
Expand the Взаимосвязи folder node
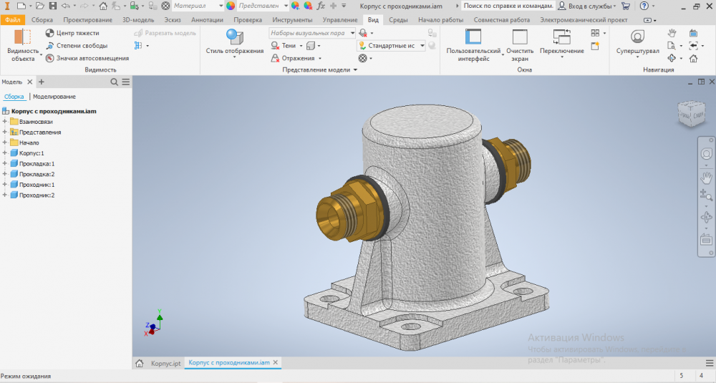coord(5,122)
